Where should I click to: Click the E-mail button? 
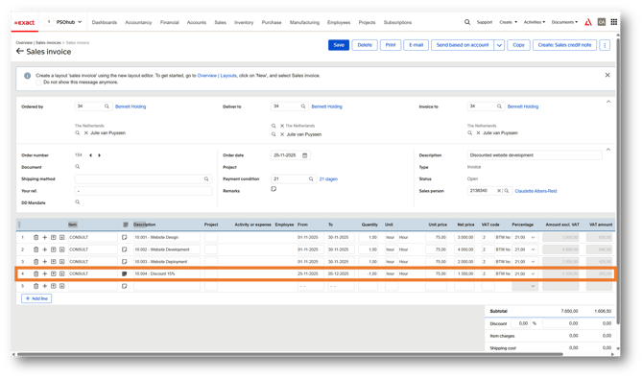tap(416, 45)
